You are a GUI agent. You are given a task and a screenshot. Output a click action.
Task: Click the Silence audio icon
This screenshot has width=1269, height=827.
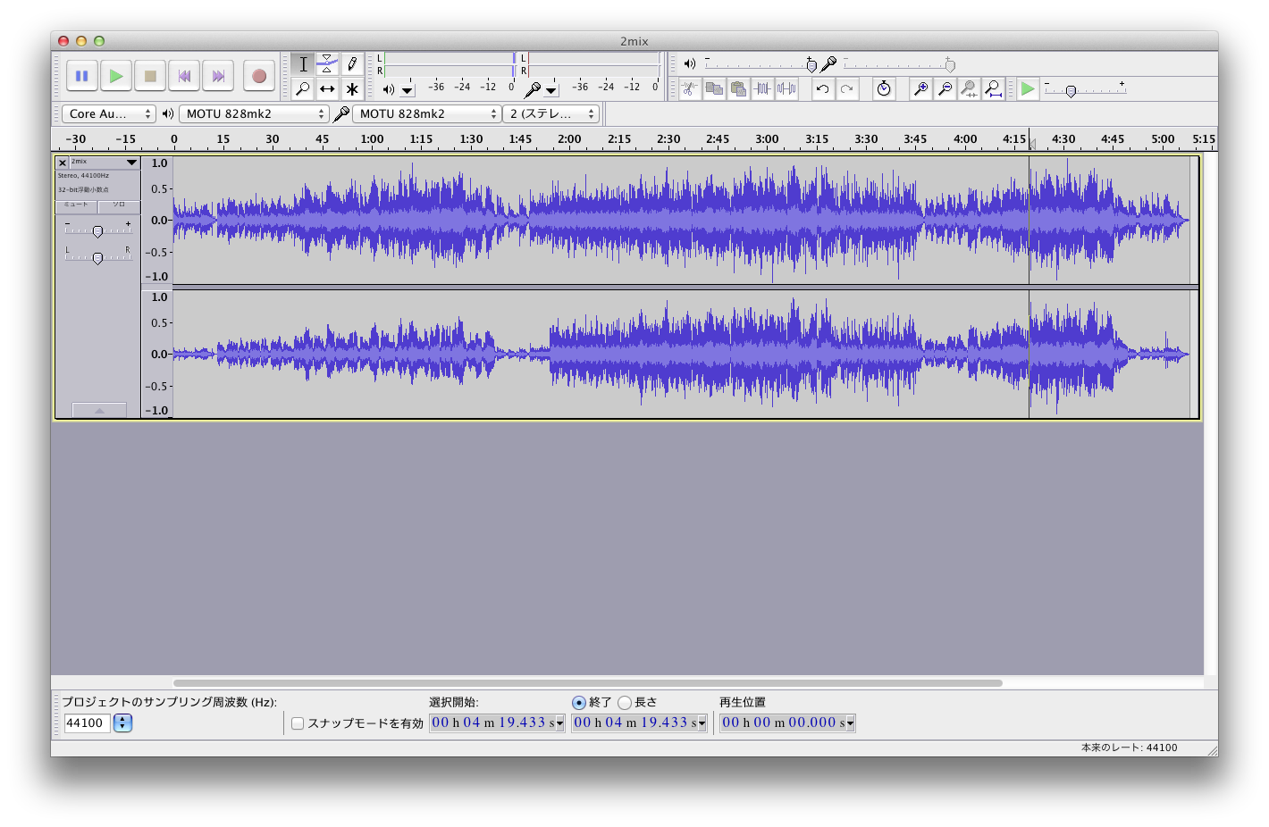(x=786, y=88)
